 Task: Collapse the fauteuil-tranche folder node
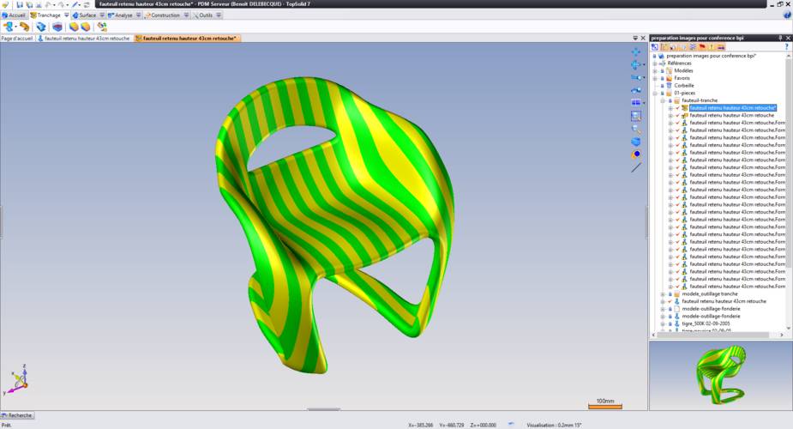[663, 100]
